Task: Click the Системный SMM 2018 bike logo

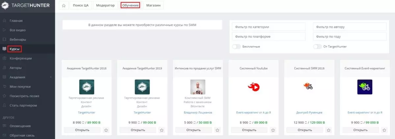Action: (x=308, y=86)
